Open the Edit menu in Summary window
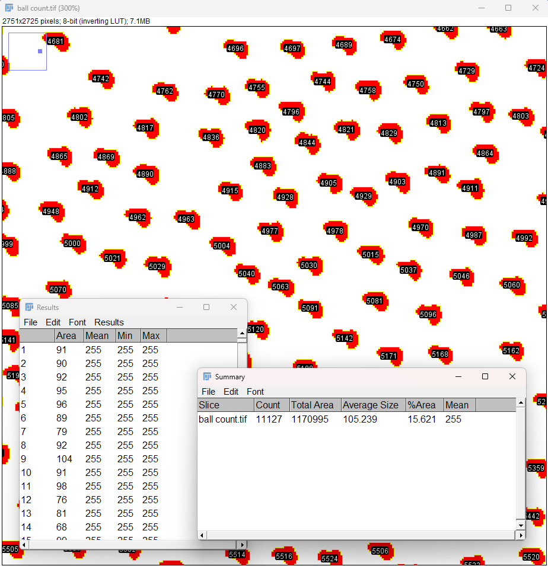 231,392
